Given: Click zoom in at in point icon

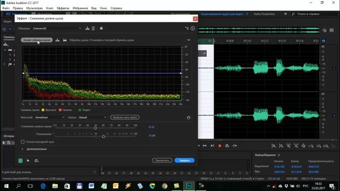Looking at the screenshot, I should click(311, 146).
